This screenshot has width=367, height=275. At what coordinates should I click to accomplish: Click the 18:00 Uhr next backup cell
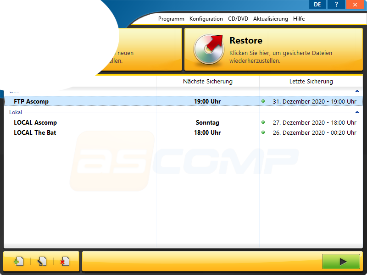207,132
